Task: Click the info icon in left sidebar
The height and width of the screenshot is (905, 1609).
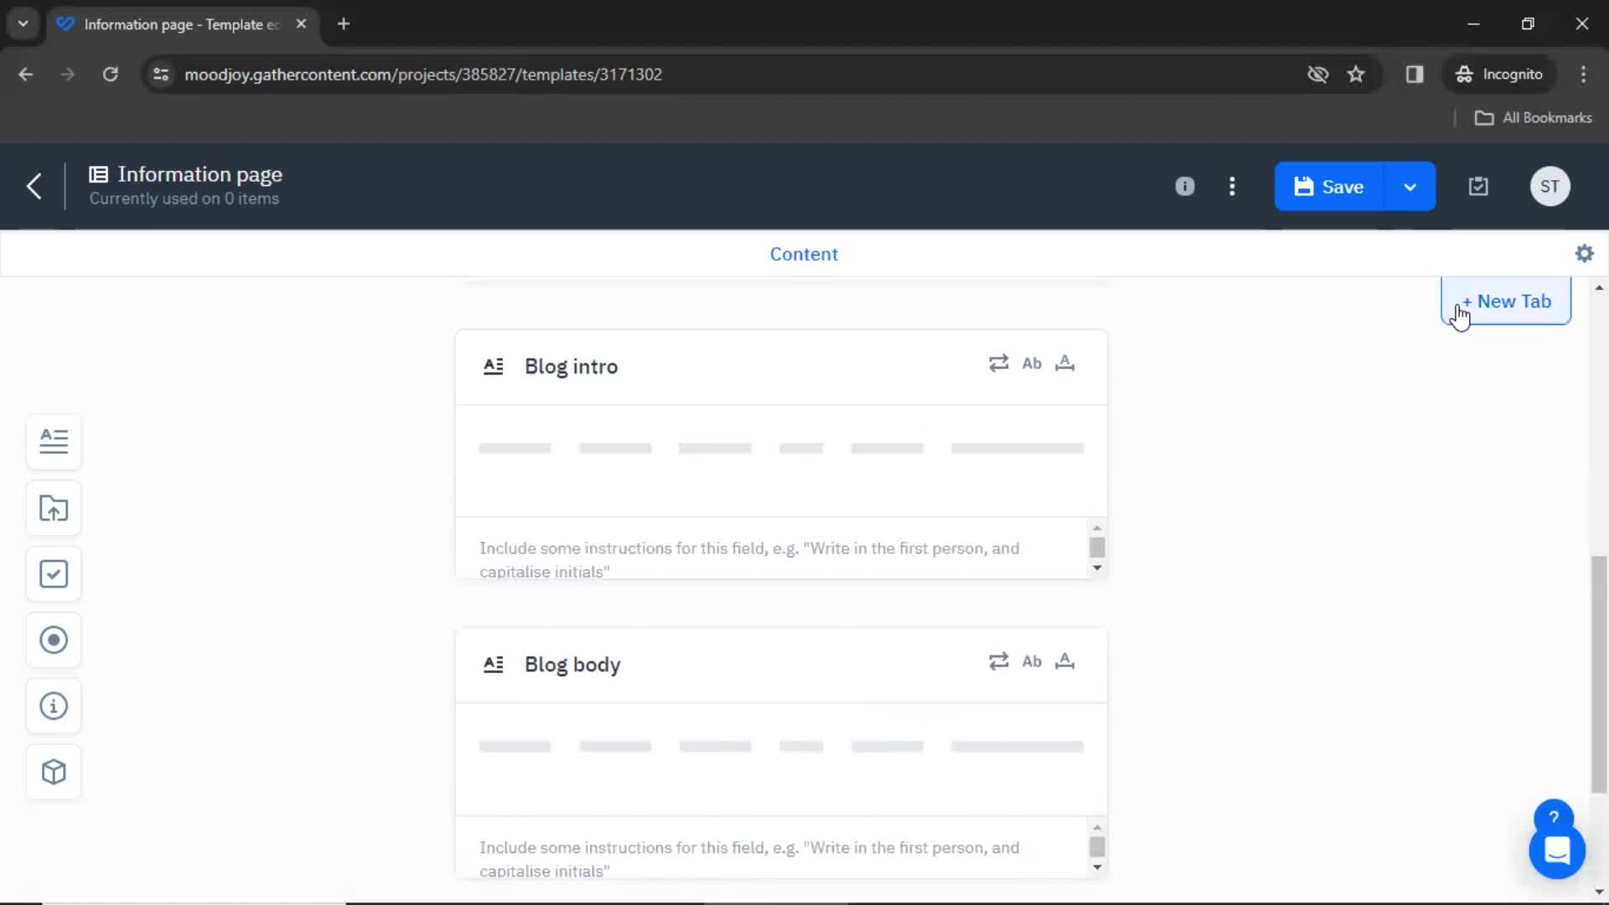Action: tap(53, 705)
